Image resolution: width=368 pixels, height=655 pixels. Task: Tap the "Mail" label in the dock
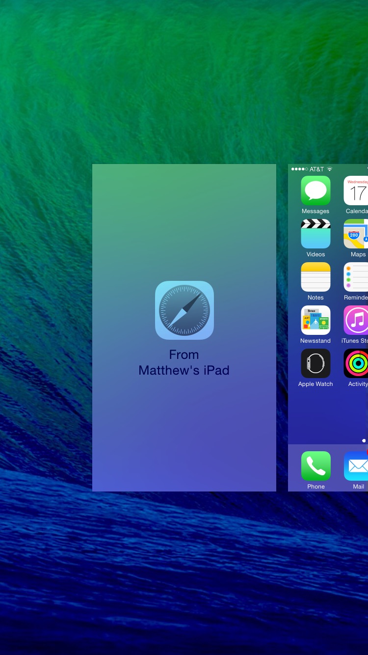point(359,487)
